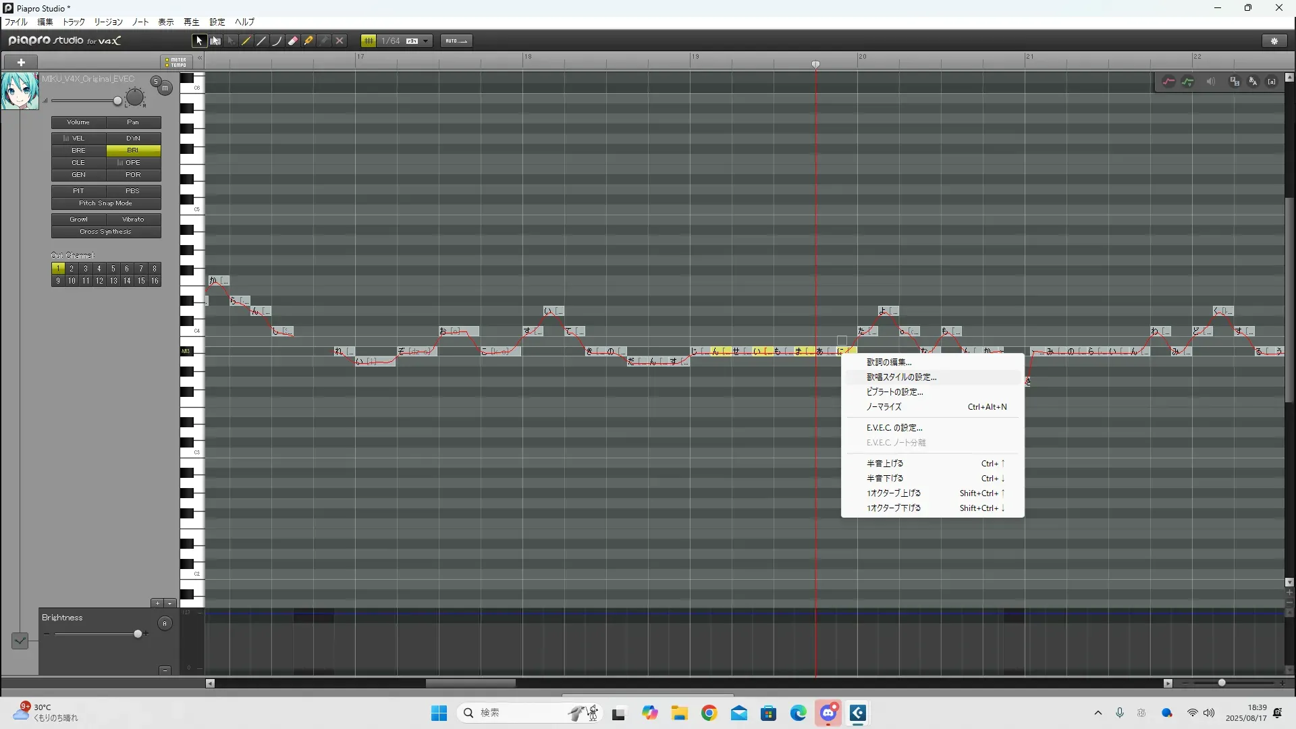This screenshot has height=729, width=1296.
Task: Click the yellow highlighter tool
Action: click(x=308, y=41)
